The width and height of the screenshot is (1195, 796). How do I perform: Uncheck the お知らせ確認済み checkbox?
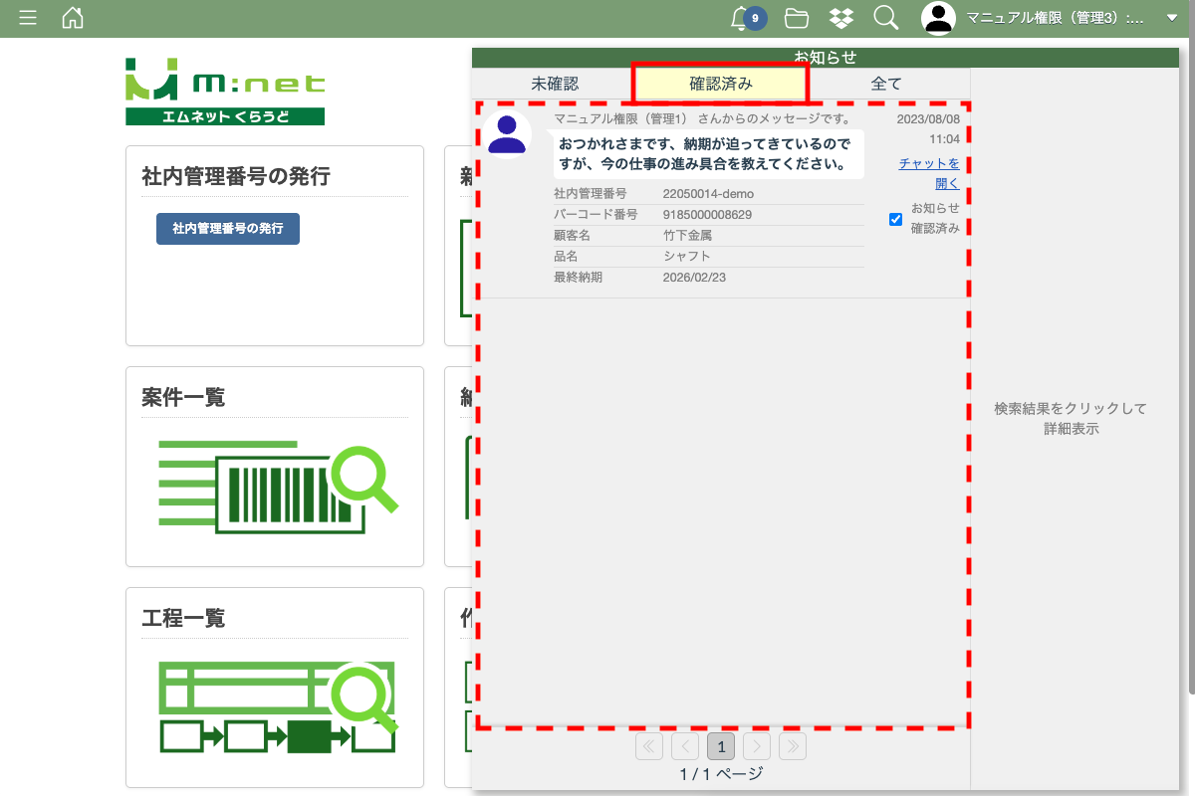tap(895, 219)
